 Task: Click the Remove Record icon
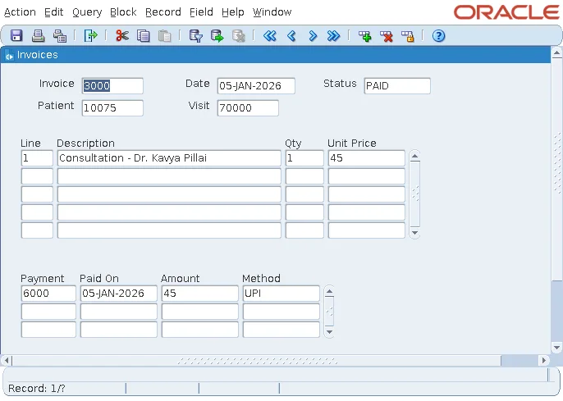pos(387,36)
